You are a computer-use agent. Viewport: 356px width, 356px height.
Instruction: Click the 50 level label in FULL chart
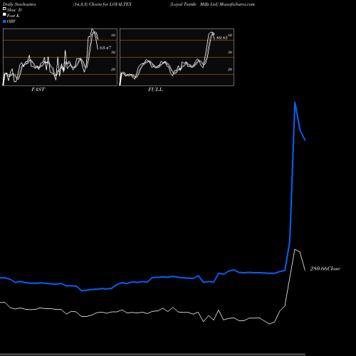point(230,52)
